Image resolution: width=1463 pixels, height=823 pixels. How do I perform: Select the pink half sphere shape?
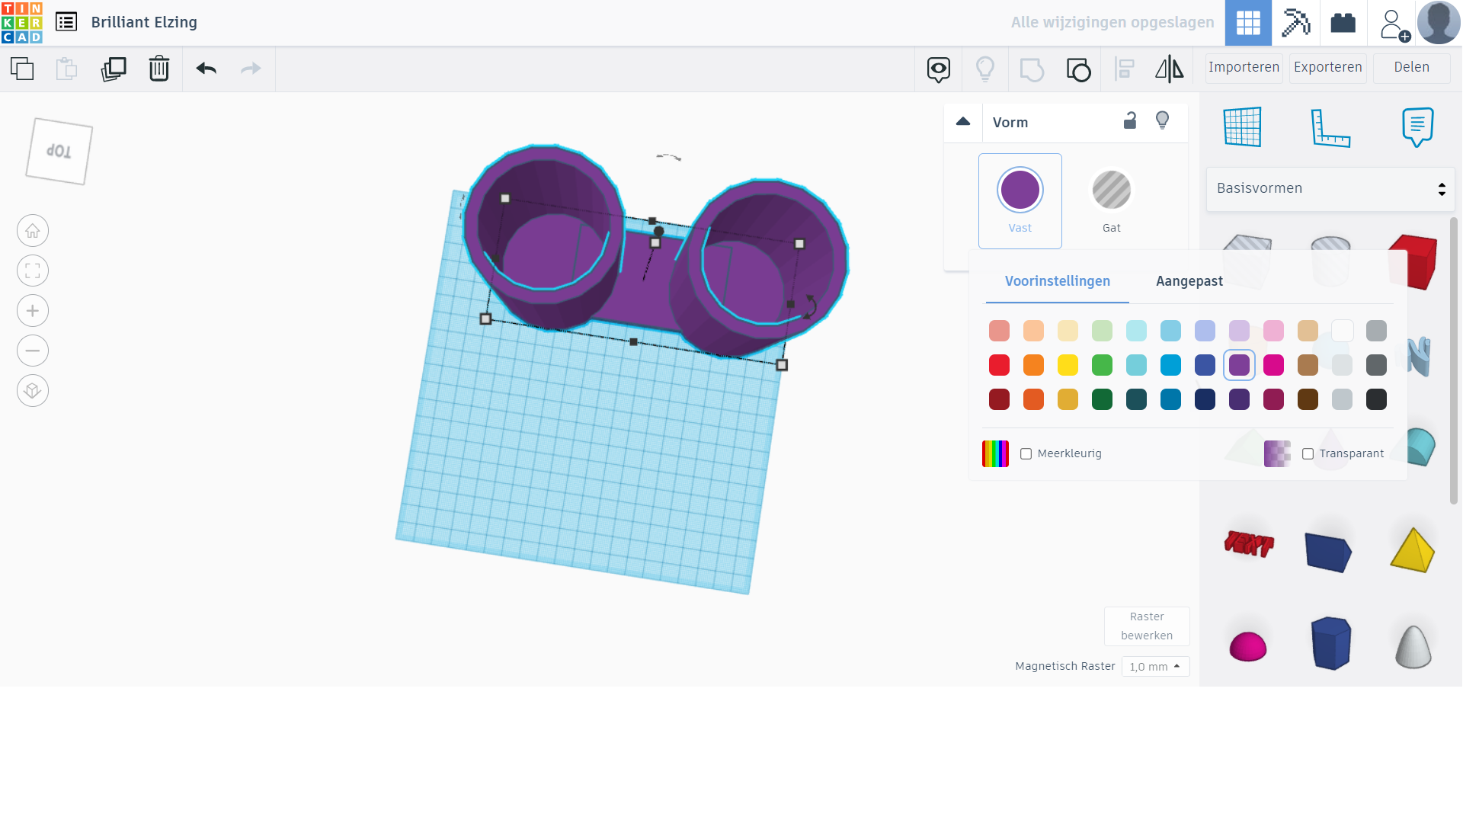(1248, 647)
